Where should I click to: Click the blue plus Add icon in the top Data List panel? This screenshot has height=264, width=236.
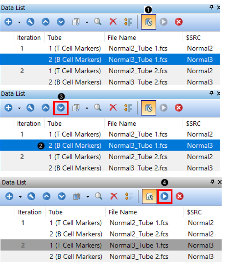coord(8,22)
